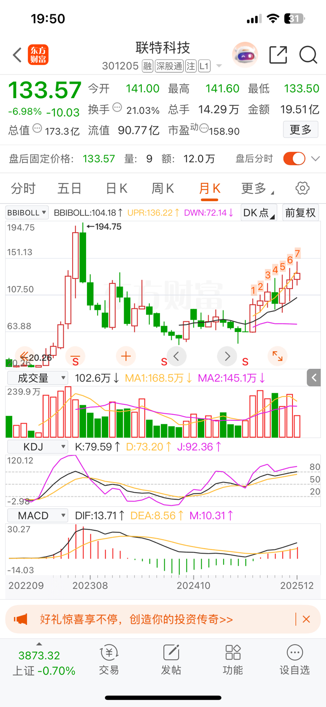
Task: Open the side panel collapse arrow
Action: coord(314,378)
